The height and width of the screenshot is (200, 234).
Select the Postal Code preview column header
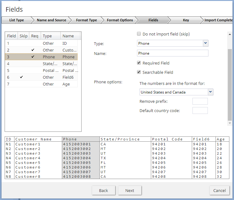coord(171,139)
